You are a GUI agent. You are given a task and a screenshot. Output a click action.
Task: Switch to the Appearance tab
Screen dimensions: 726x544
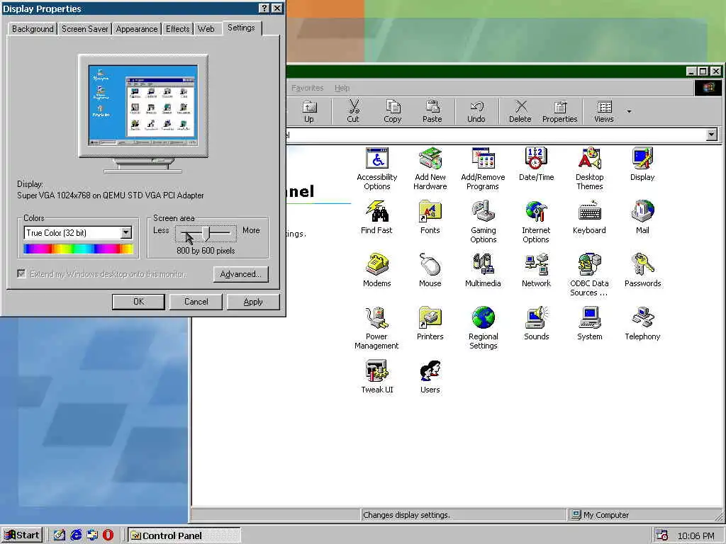click(x=137, y=28)
